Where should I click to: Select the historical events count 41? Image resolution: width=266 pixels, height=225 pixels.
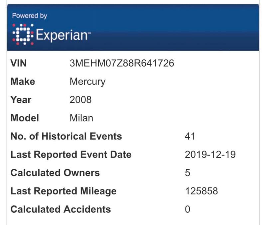coord(190,136)
